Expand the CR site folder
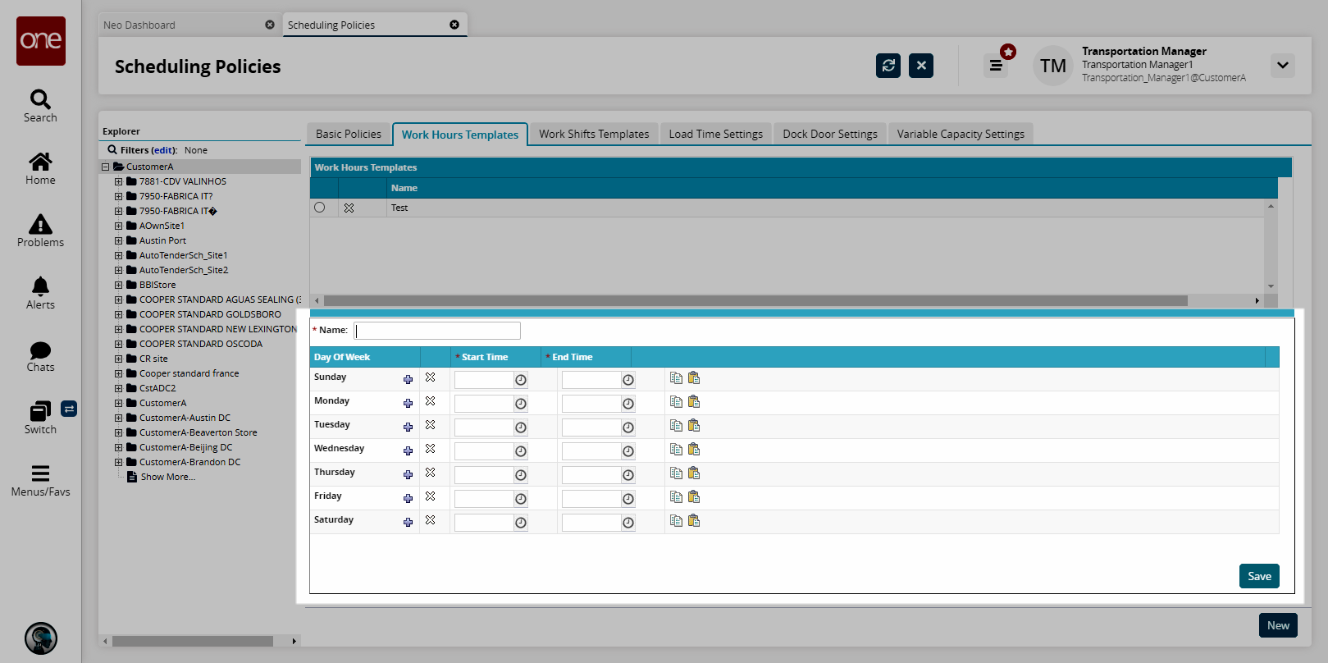1328x663 pixels. [x=119, y=359]
